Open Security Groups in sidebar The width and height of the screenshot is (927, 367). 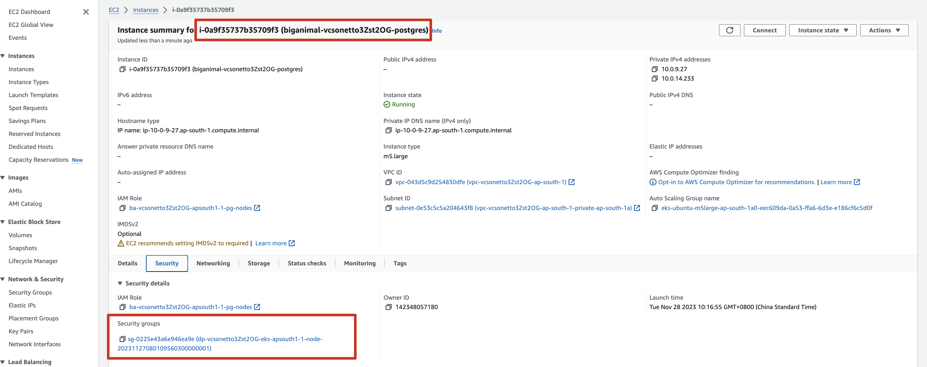(30, 292)
